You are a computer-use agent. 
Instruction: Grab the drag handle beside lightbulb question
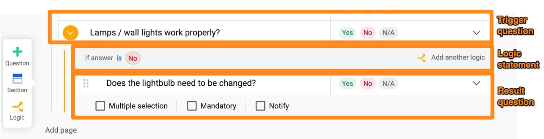point(86,83)
